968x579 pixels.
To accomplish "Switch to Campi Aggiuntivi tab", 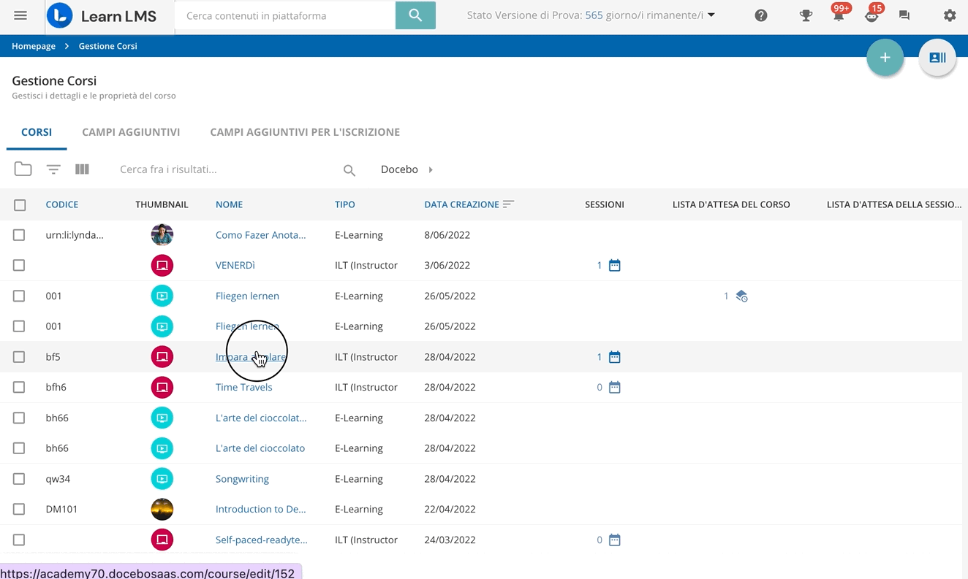I will point(131,132).
